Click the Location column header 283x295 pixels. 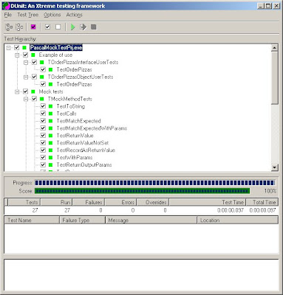tap(238, 220)
